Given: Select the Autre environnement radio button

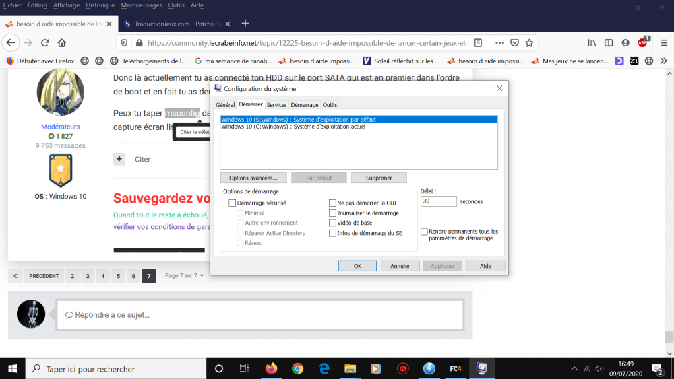Looking at the screenshot, I should 240,223.
